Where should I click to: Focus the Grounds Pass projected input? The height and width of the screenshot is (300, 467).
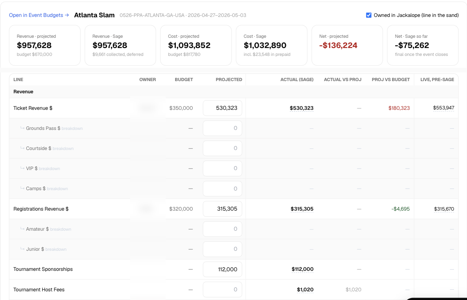coord(222,128)
